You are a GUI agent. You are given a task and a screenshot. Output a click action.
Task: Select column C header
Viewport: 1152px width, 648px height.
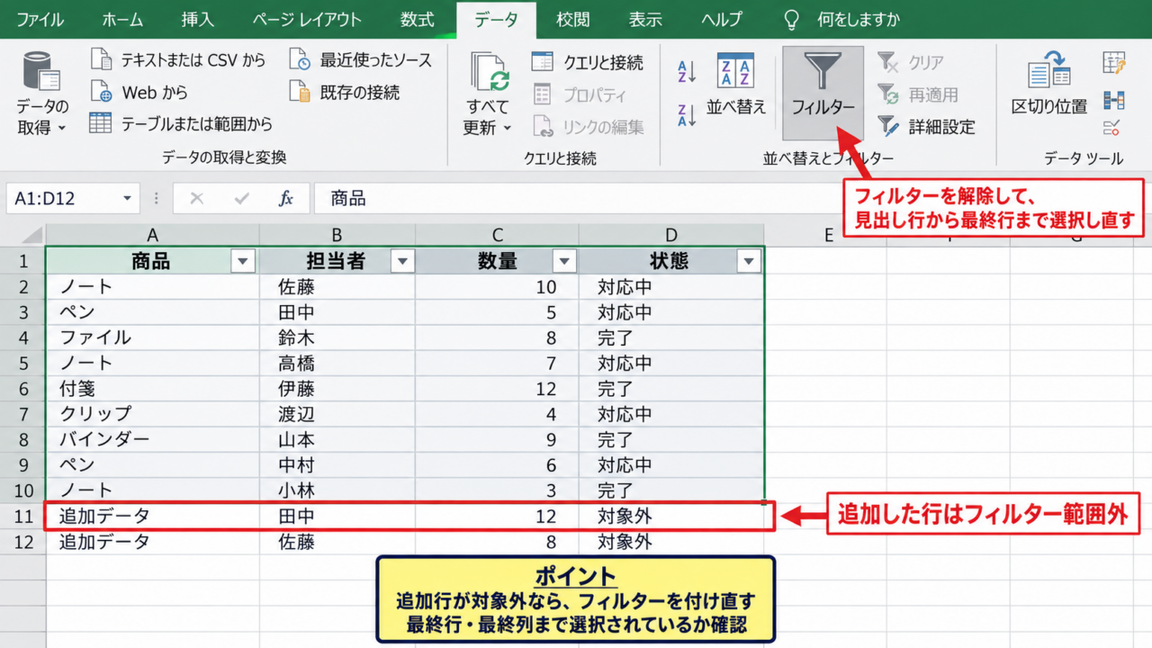497,236
